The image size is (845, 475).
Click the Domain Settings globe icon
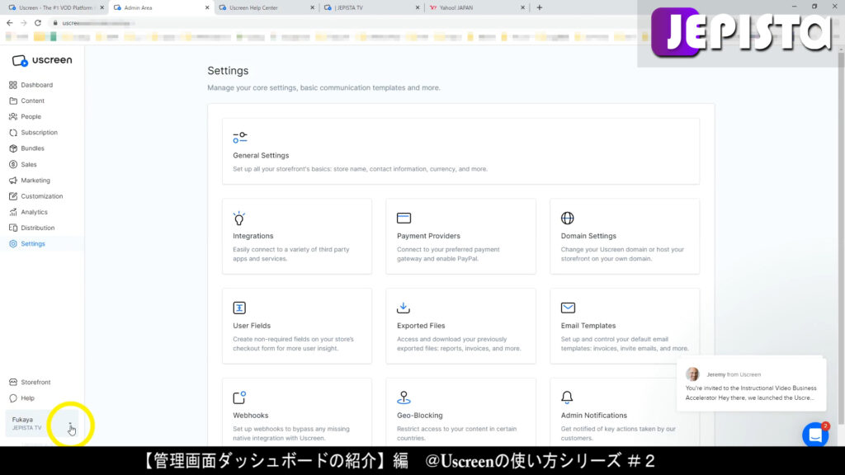[568, 218]
